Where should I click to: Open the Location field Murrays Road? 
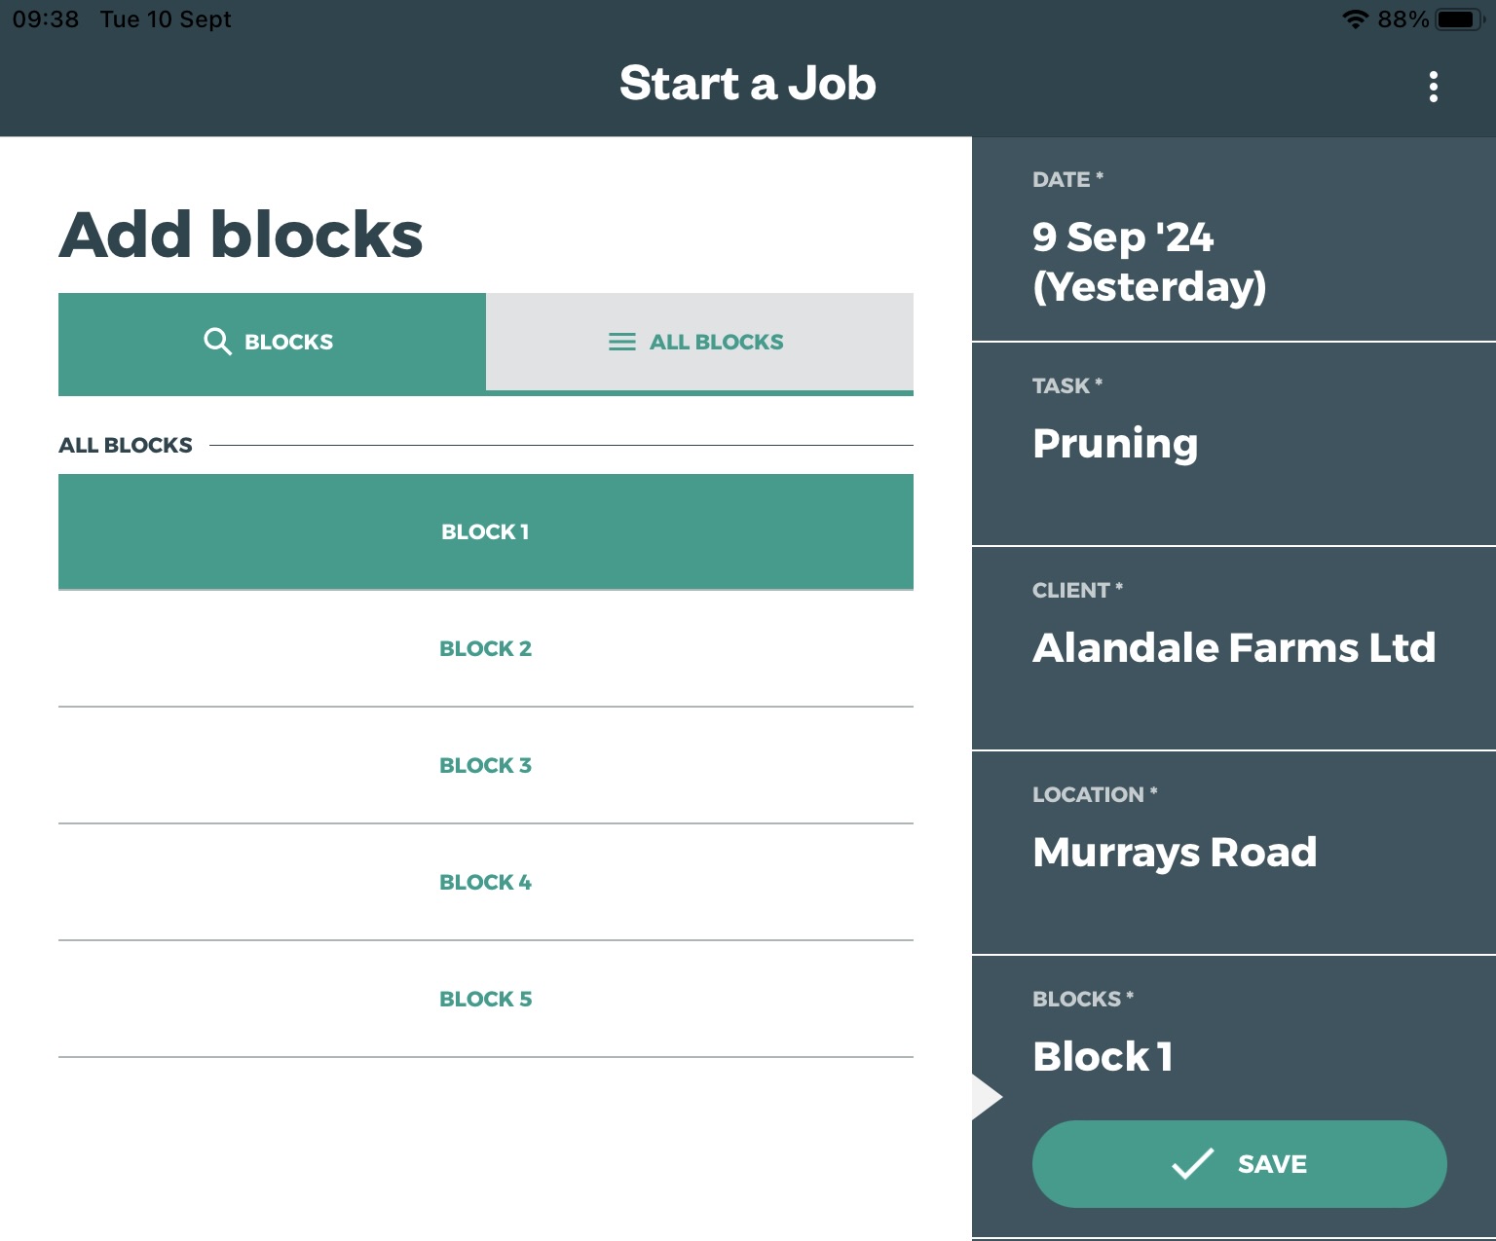click(1233, 853)
